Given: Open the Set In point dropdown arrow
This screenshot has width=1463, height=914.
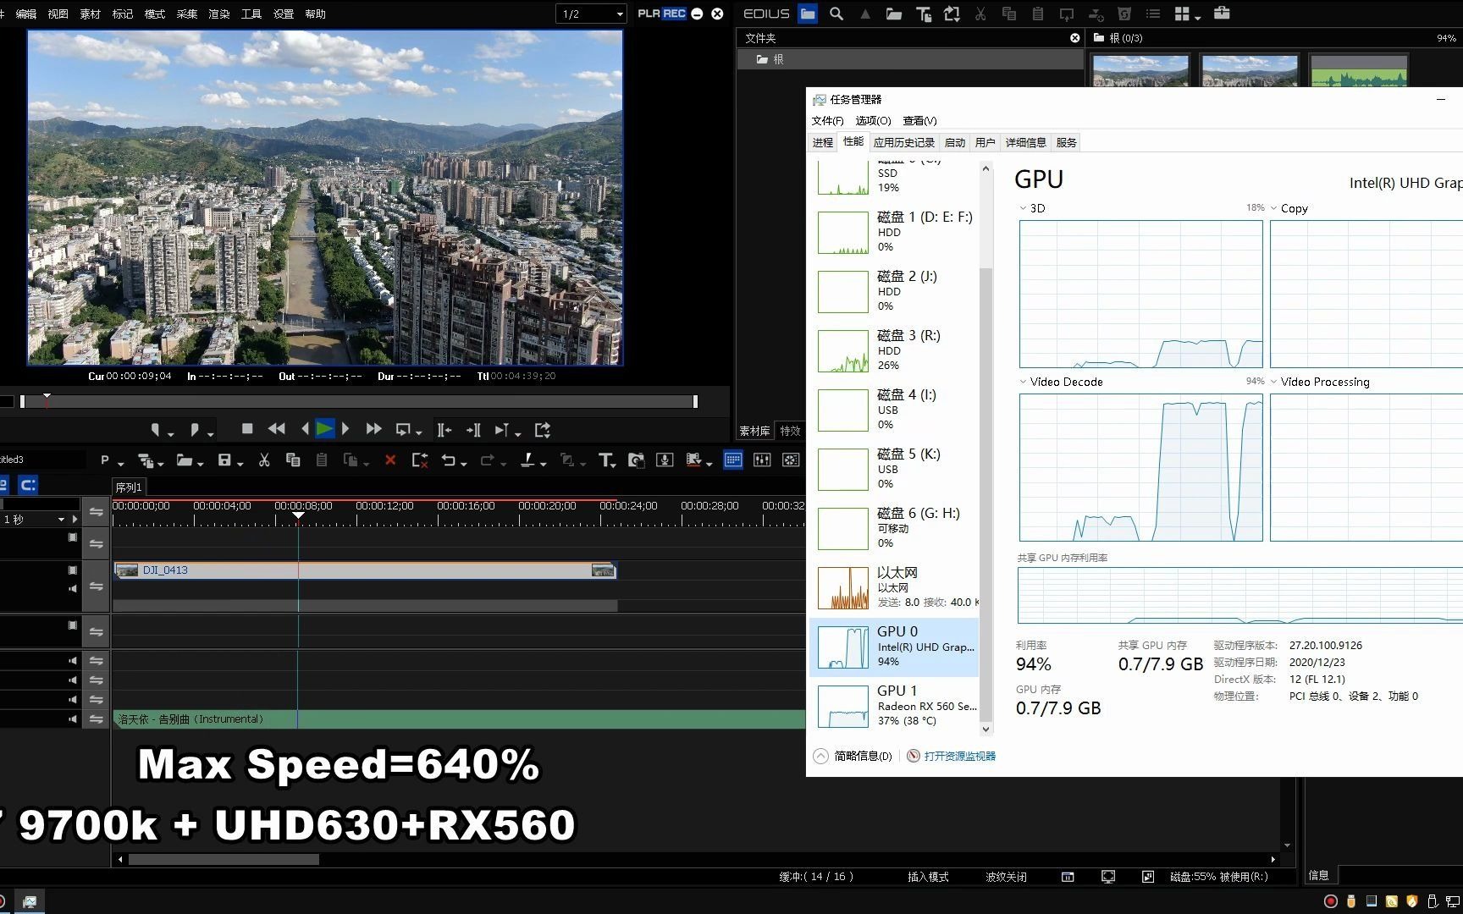Looking at the screenshot, I should pos(171,434).
